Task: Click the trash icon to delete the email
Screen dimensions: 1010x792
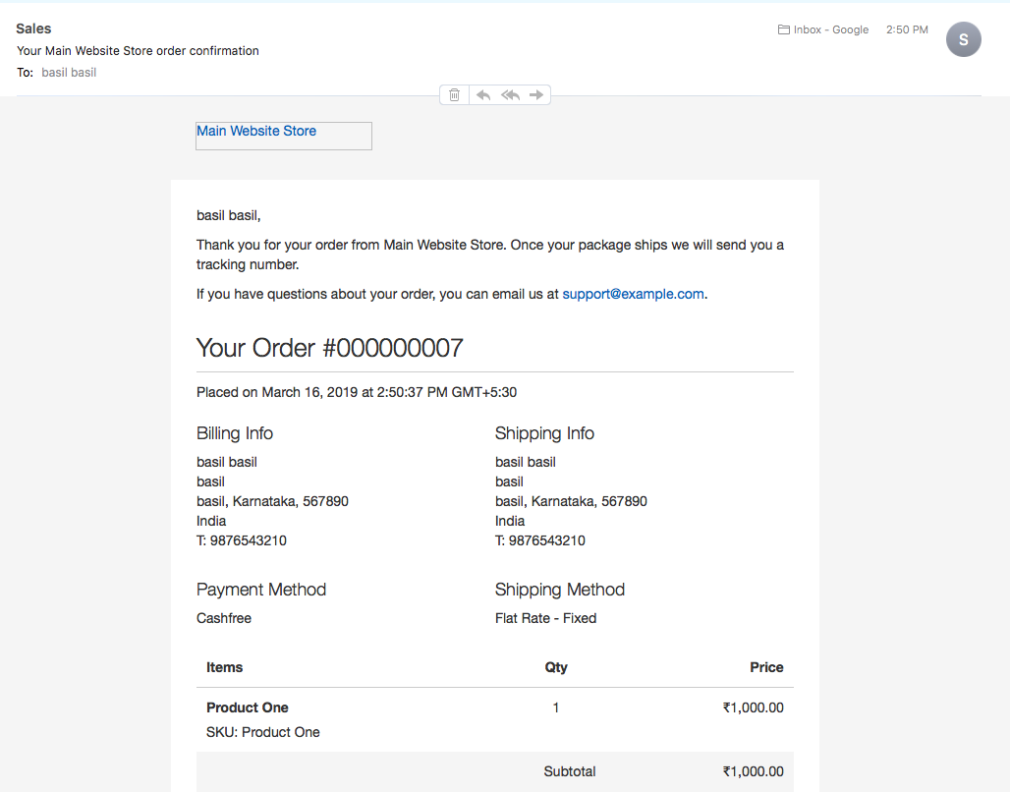Action: (454, 94)
